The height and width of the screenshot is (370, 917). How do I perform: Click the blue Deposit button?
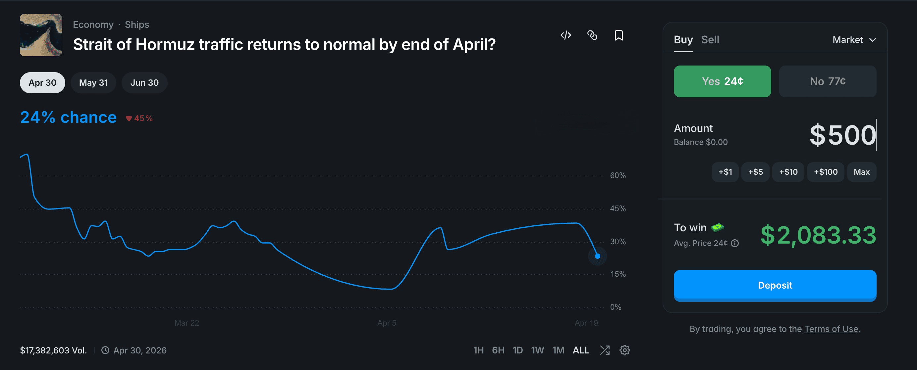pos(775,285)
